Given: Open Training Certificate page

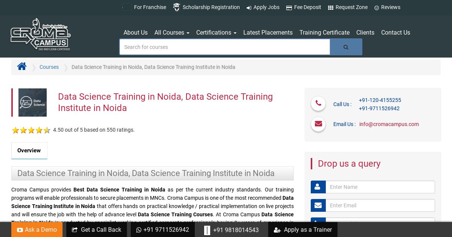Looking at the screenshot, I should 324,32.
